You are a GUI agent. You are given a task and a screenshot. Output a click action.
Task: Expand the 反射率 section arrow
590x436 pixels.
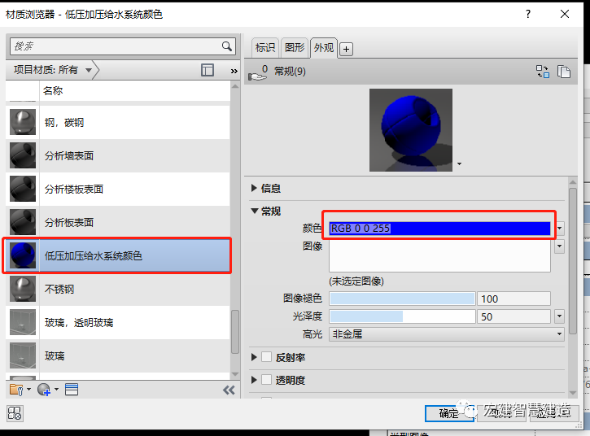(254, 357)
